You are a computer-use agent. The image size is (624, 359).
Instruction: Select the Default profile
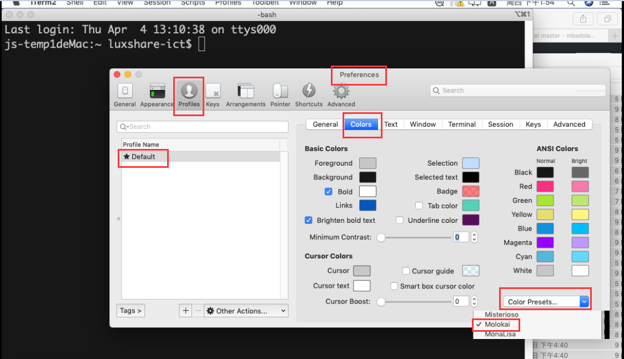tap(201, 157)
